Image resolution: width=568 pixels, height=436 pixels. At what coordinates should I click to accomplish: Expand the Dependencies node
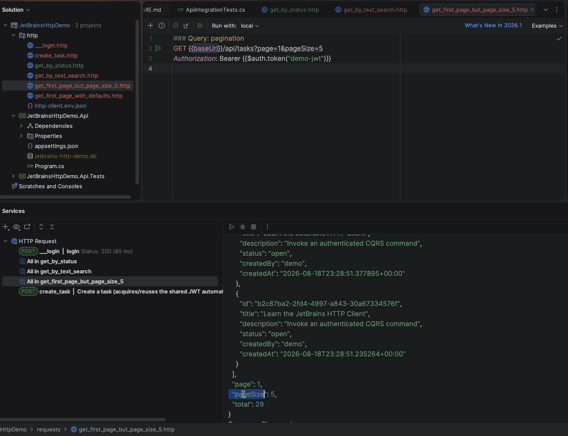pos(21,126)
